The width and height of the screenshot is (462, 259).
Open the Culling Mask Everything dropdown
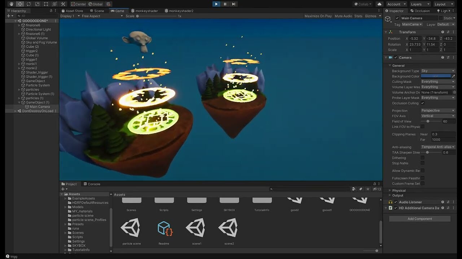437,81
